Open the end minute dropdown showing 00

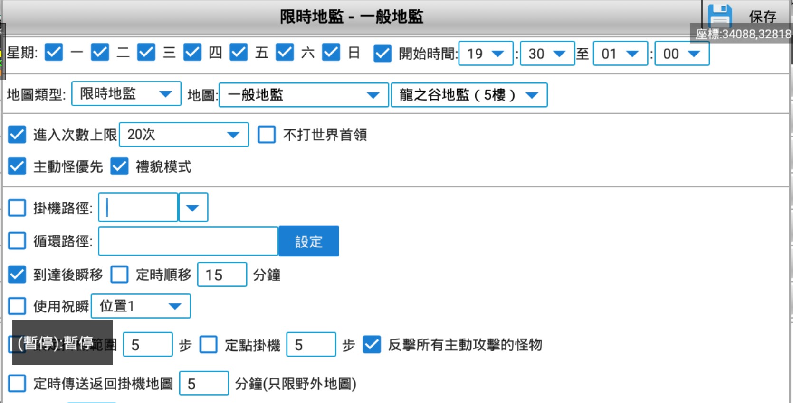point(682,54)
